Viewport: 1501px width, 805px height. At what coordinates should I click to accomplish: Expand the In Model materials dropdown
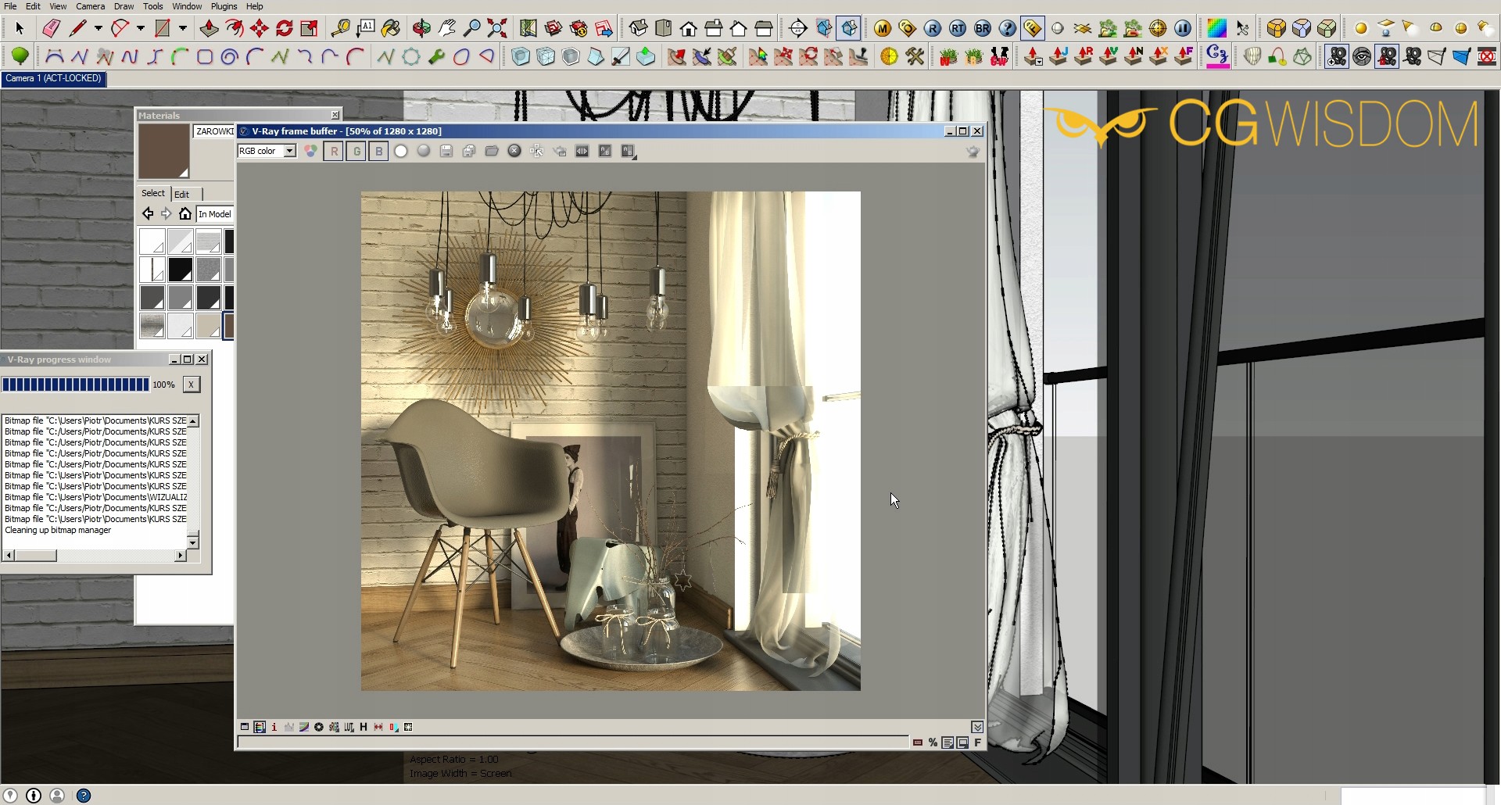[x=214, y=214]
